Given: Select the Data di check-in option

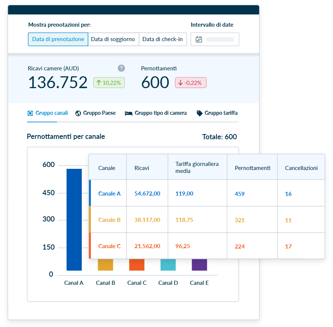Looking at the screenshot, I should [163, 39].
